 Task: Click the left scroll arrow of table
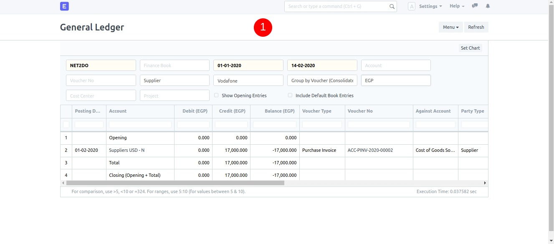click(x=63, y=183)
